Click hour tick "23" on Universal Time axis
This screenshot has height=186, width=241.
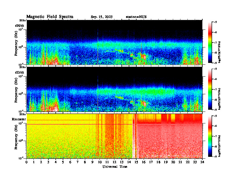[195, 162]
